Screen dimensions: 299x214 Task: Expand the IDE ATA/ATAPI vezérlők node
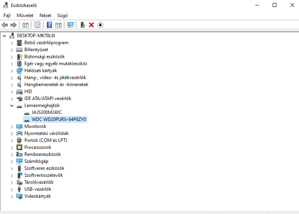click(x=12, y=99)
